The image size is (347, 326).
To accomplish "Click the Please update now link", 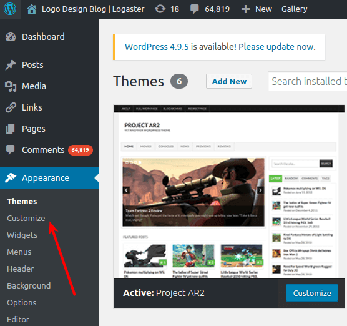I will point(276,47).
